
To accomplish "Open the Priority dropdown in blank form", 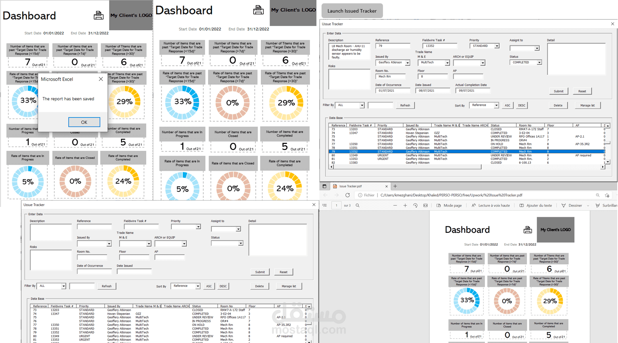I will point(198,227).
